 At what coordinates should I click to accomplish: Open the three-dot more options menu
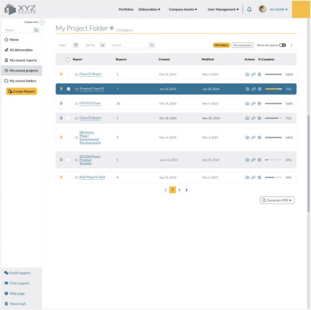point(291,45)
